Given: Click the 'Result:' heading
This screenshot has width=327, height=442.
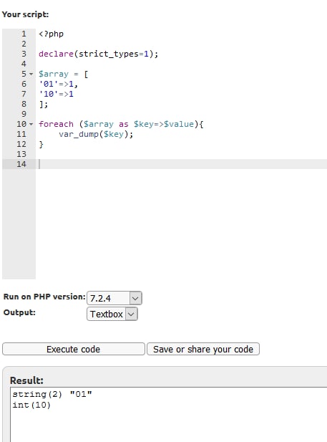Looking at the screenshot, I should coord(26,380).
